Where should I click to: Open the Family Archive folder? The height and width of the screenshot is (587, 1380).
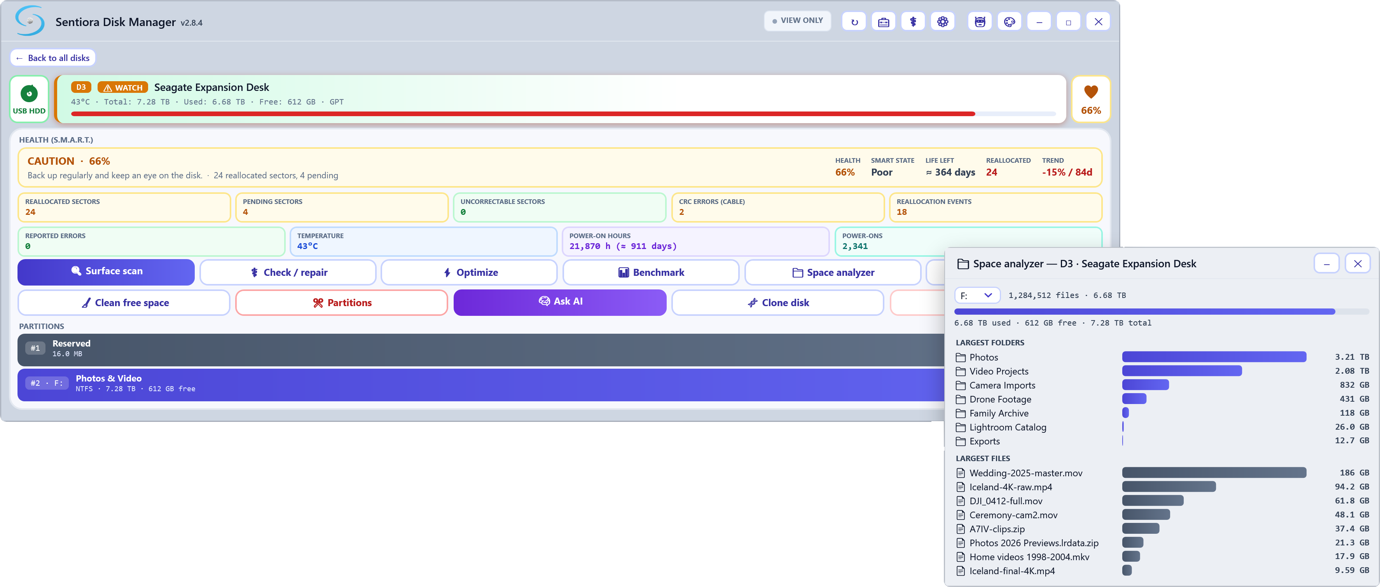click(1162, 413)
